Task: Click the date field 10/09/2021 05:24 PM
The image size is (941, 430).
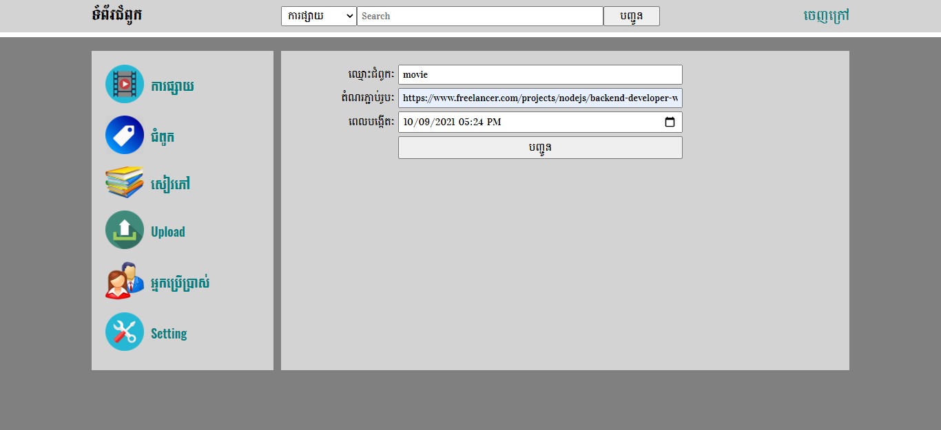Action: tap(540, 122)
